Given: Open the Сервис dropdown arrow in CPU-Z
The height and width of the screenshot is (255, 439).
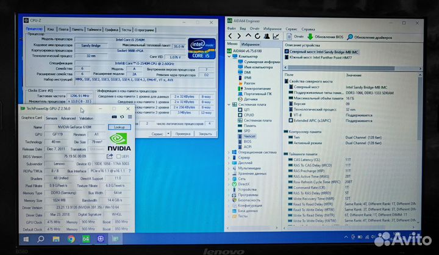Looking at the screenshot, I should click(x=168, y=134).
